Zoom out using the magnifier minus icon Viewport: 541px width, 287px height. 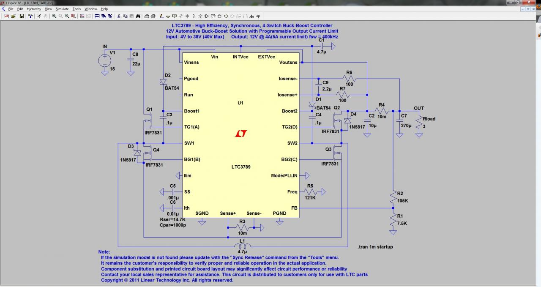coord(67,16)
